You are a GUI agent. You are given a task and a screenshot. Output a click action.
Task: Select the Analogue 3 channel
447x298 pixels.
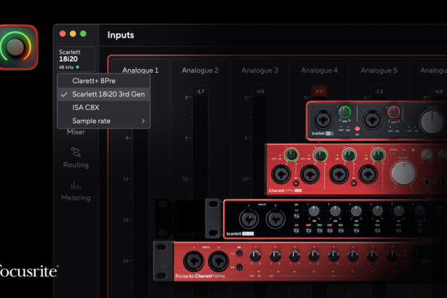(x=259, y=71)
